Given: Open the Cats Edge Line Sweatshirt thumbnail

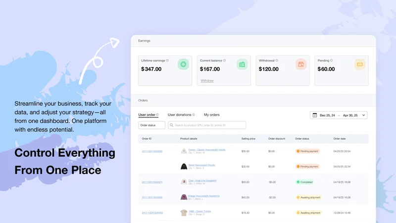Looking at the screenshot, I should coord(184,182).
